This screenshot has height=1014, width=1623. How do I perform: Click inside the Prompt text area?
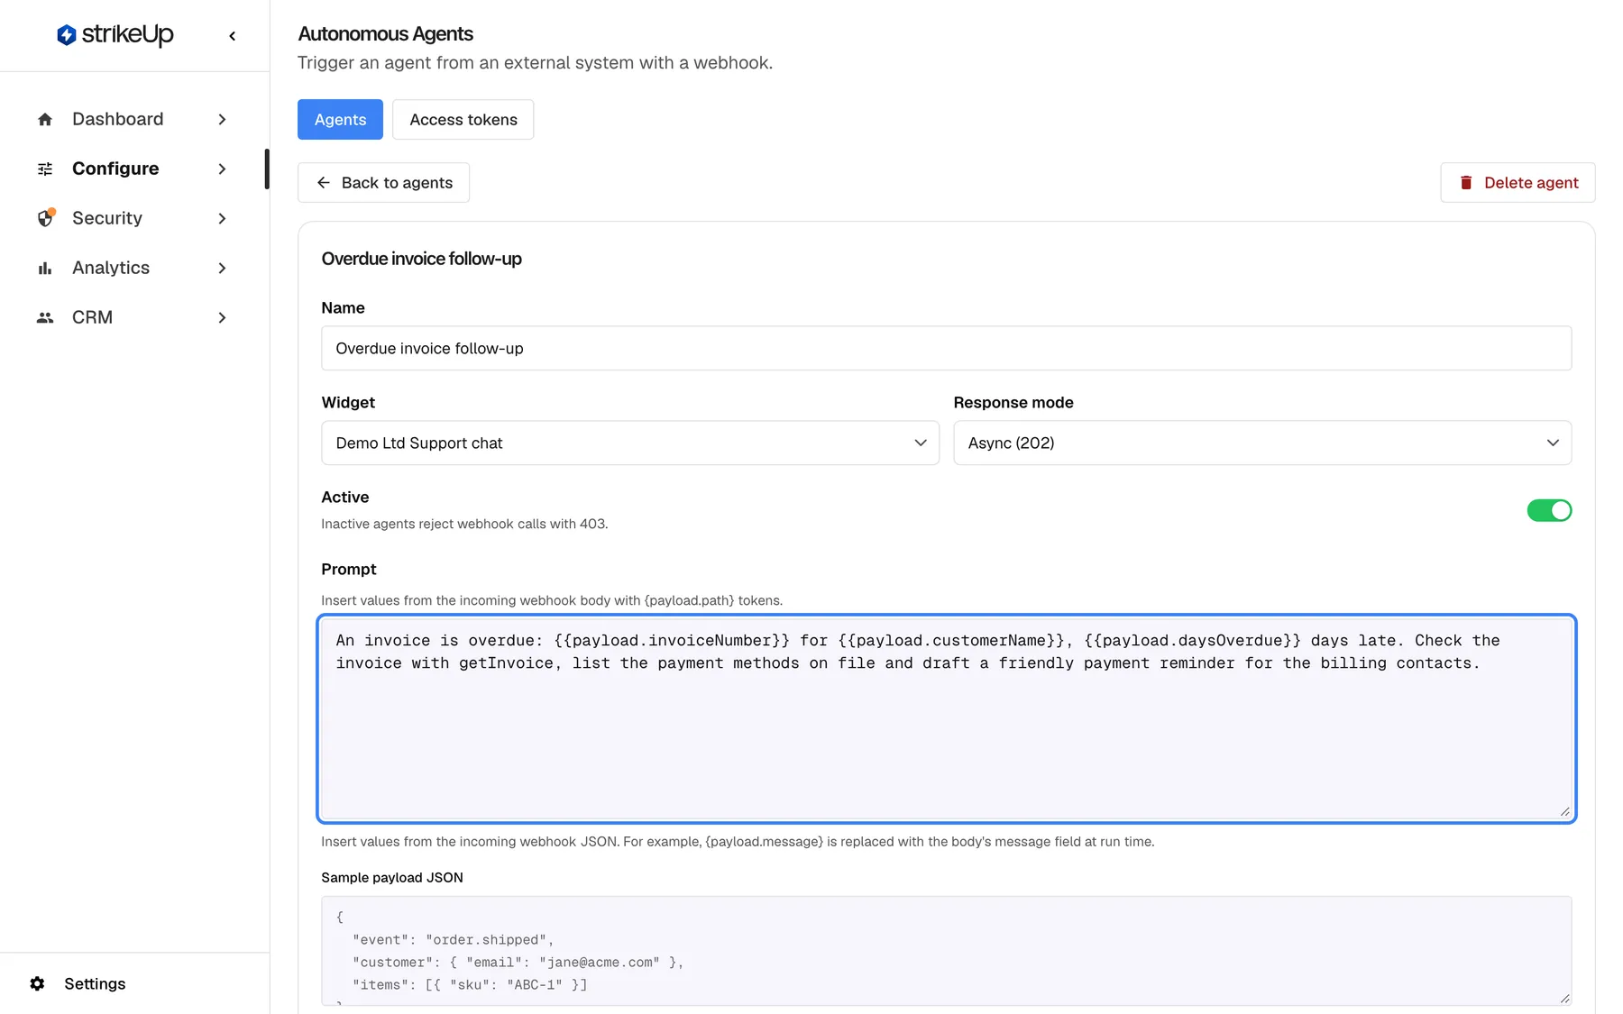click(946, 718)
